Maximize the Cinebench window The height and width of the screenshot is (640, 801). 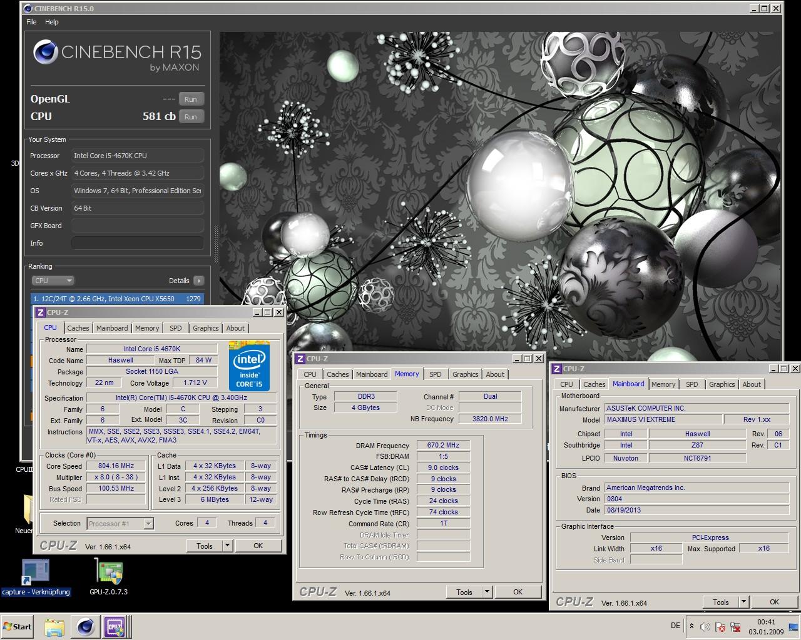pyautogui.click(x=765, y=9)
